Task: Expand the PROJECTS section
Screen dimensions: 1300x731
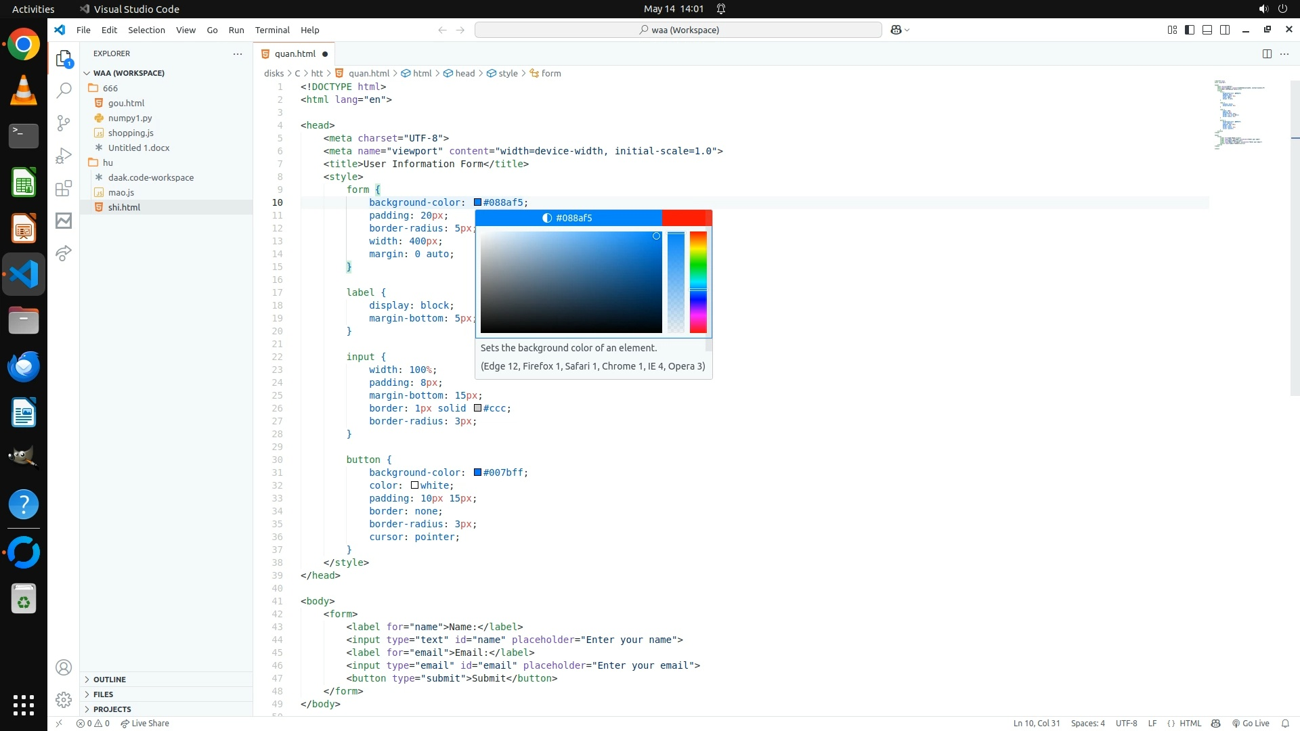Action: point(112,709)
